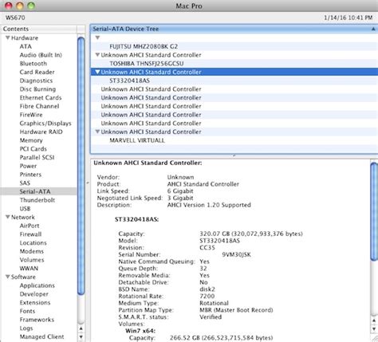Select USB in the sidebar
The height and width of the screenshot is (342, 378).
[x=25, y=209]
